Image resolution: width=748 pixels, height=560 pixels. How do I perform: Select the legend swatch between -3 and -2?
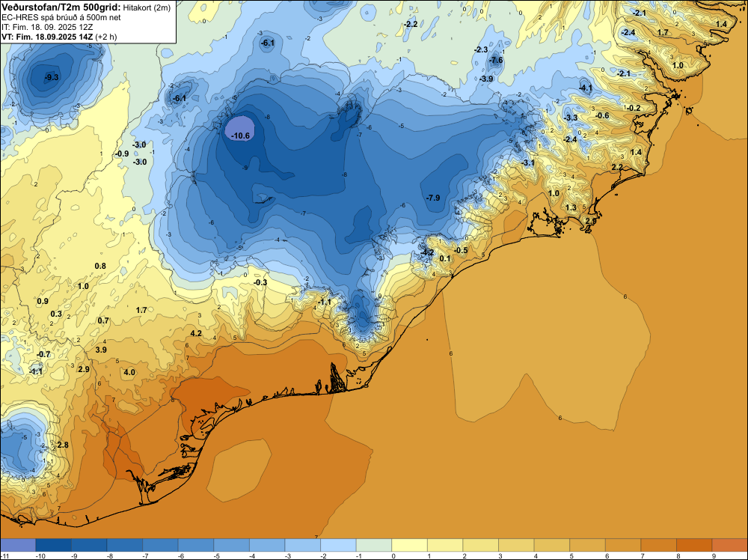[303, 545]
